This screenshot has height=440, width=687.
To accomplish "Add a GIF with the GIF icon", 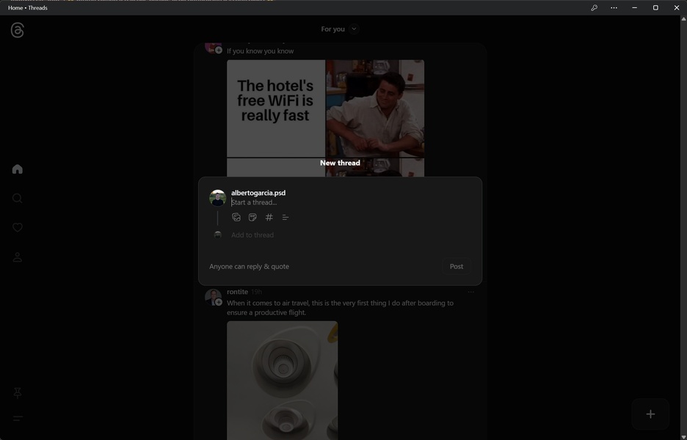I will pyautogui.click(x=252, y=217).
